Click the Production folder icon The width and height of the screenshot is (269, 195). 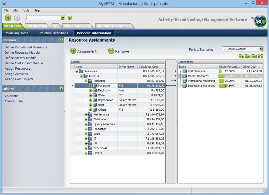pyautogui.click(x=90, y=129)
